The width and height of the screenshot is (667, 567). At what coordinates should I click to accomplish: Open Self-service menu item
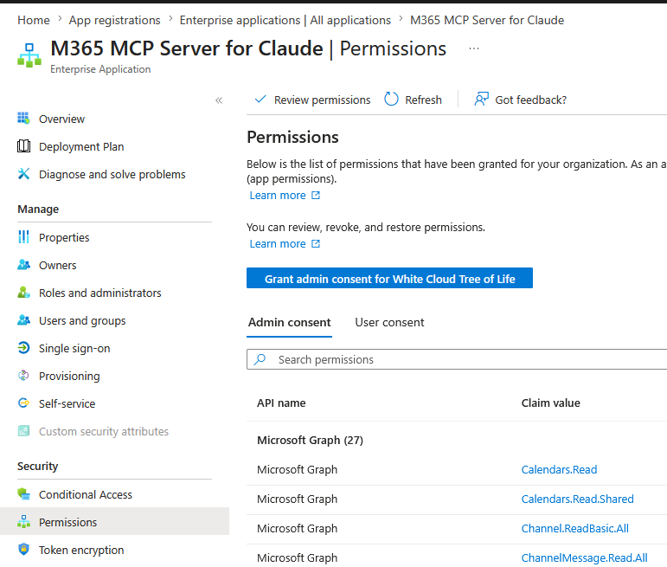click(67, 403)
